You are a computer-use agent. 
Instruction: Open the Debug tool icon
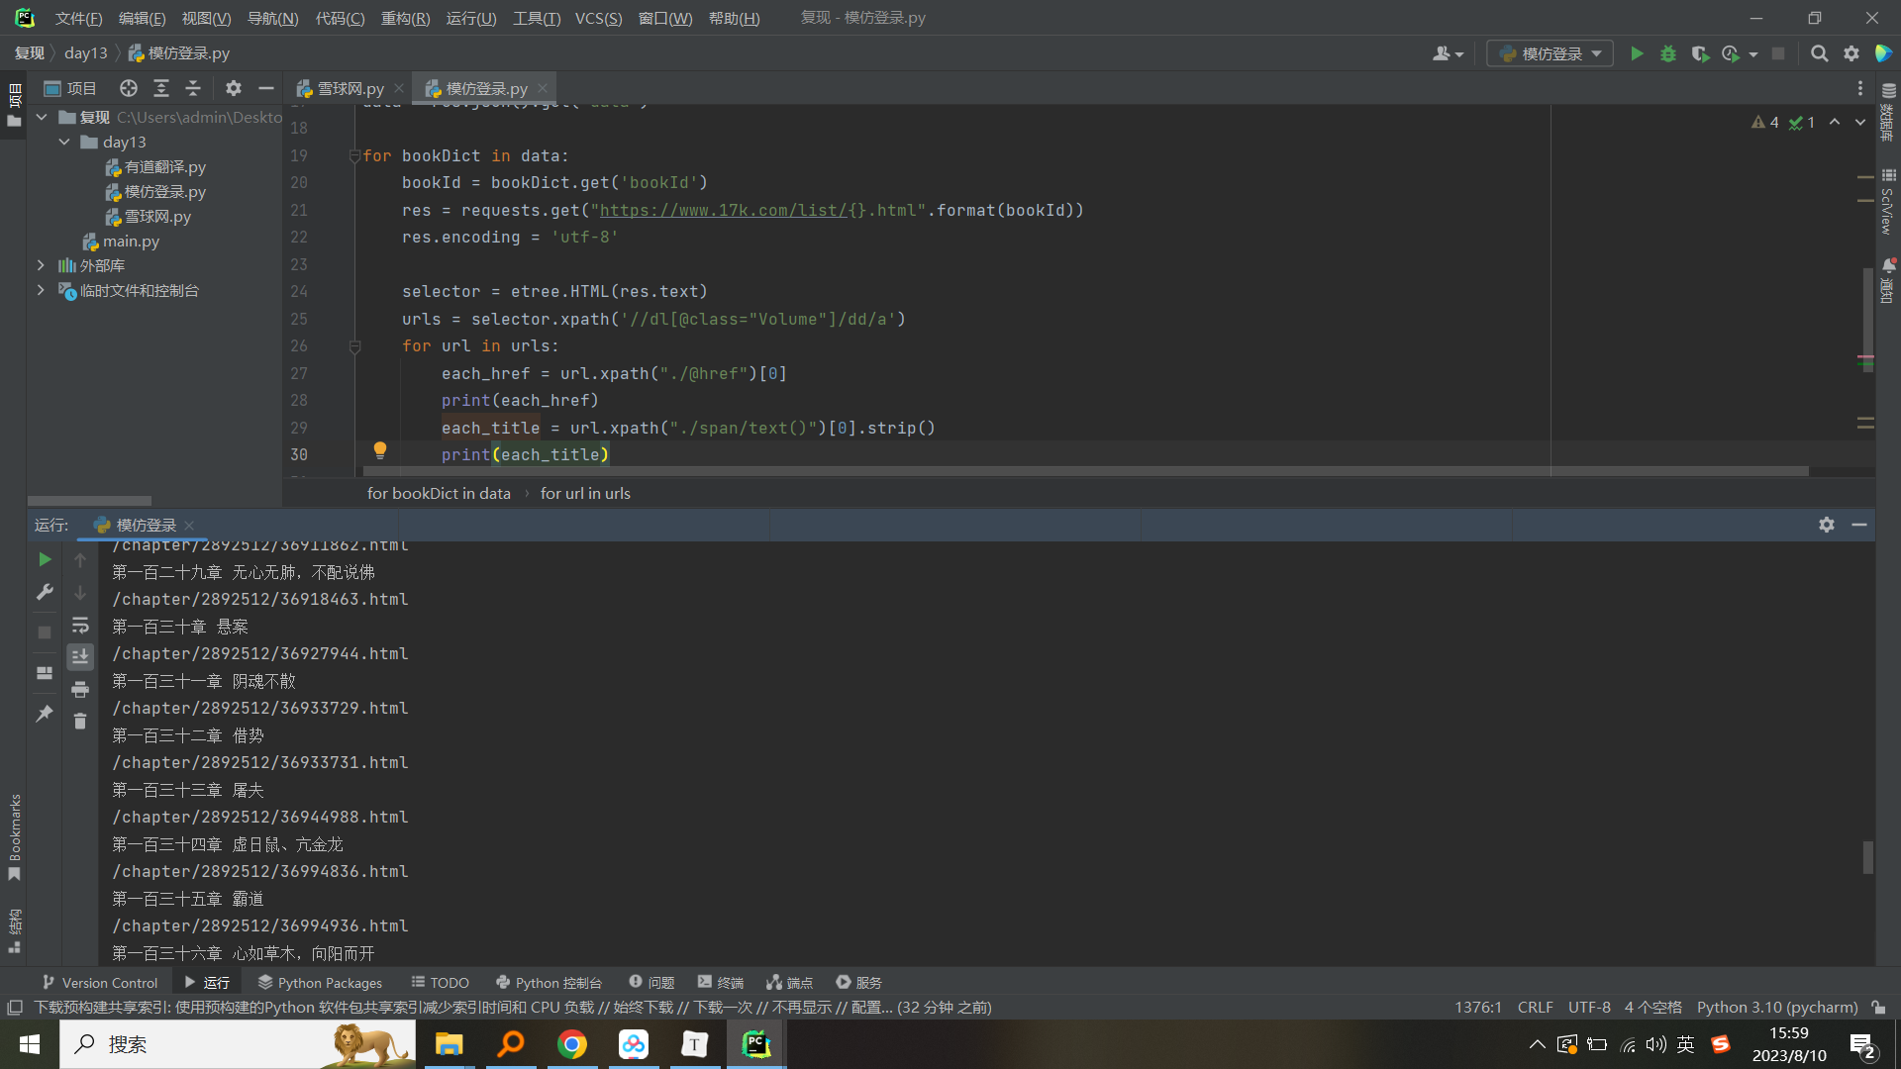click(1668, 53)
